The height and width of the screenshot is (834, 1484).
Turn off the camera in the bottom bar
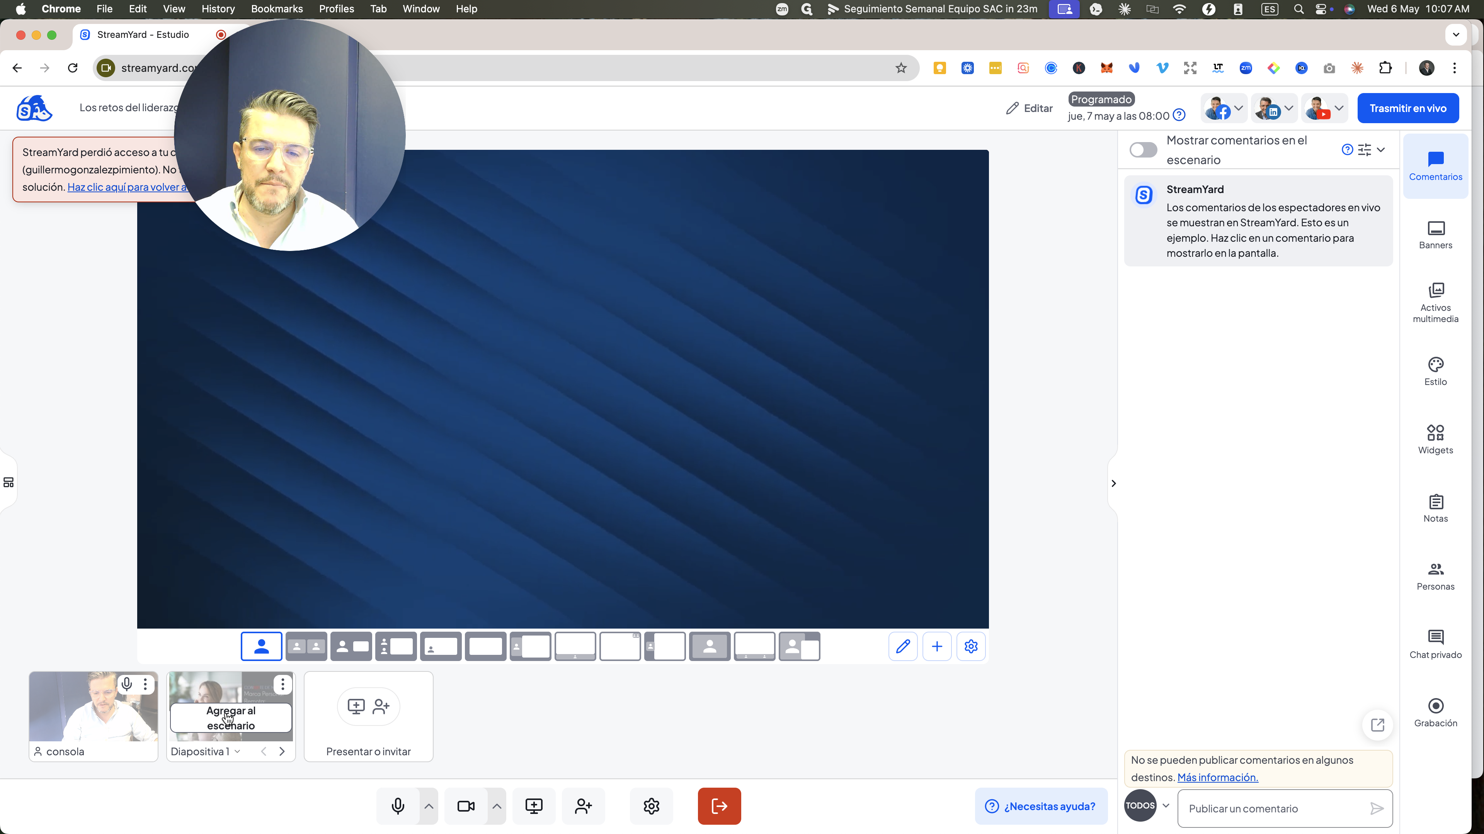[x=465, y=806]
